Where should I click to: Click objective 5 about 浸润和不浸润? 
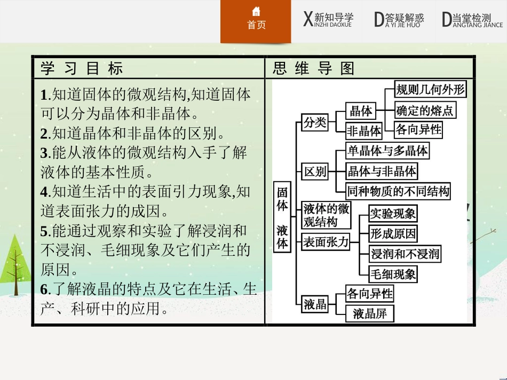pyautogui.click(x=145, y=250)
